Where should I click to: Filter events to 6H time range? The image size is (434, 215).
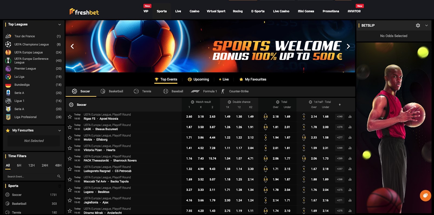click(19, 165)
